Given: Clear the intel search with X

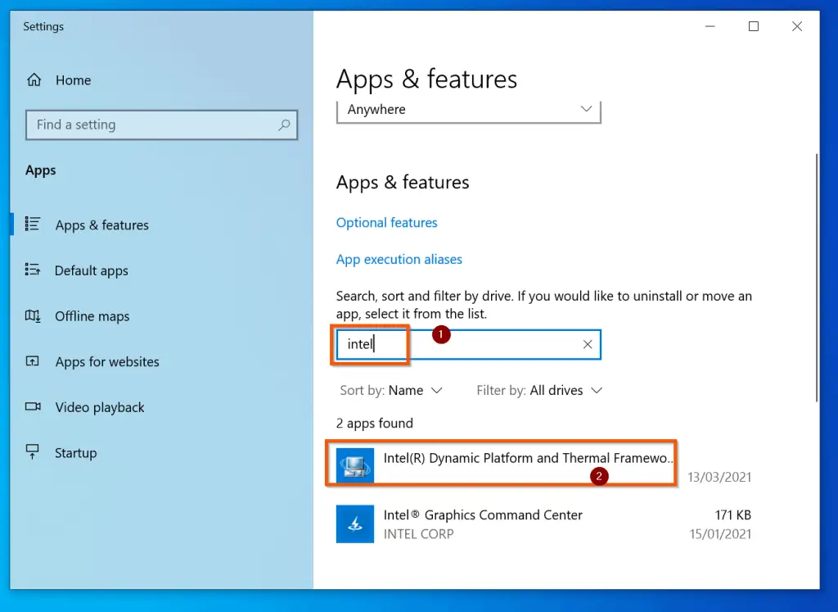Looking at the screenshot, I should (x=587, y=345).
